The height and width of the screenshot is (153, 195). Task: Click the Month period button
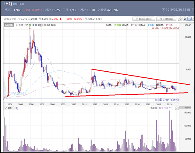tap(9, 25)
